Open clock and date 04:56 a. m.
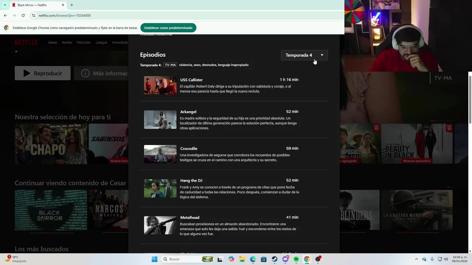Image resolution: width=472 pixels, height=265 pixels. coord(460,259)
